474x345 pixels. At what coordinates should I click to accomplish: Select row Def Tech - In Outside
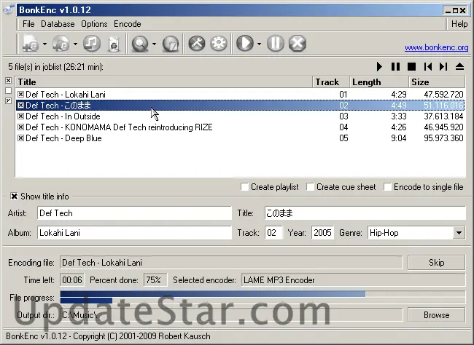(241, 116)
